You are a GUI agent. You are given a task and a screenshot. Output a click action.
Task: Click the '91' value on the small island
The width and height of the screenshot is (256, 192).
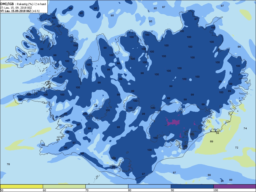(222, 181)
